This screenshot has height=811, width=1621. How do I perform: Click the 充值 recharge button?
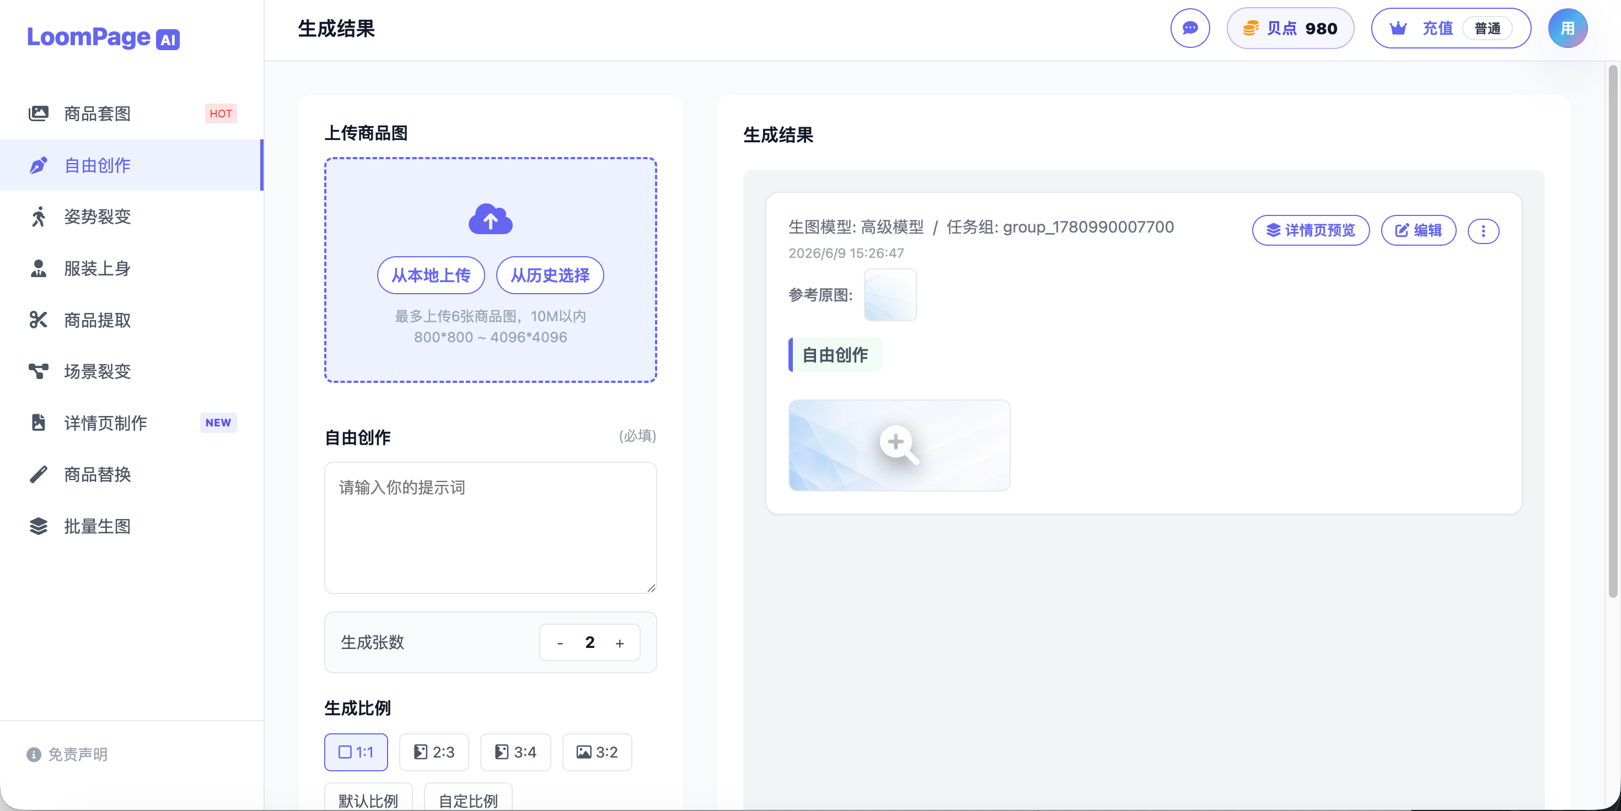pos(1451,28)
